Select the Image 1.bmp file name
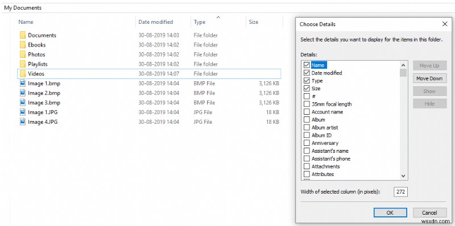 [44, 83]
